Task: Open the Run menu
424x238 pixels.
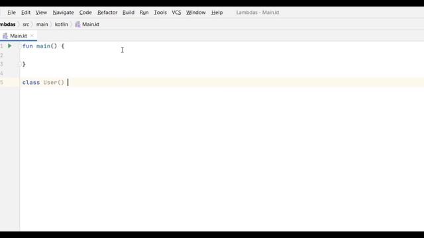Action: pos(144,13)
